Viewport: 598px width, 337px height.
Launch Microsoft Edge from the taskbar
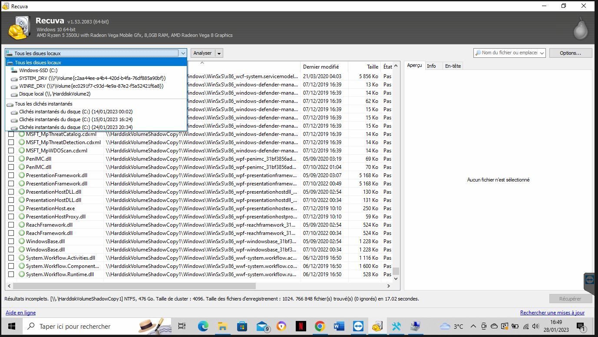(203, 326)
